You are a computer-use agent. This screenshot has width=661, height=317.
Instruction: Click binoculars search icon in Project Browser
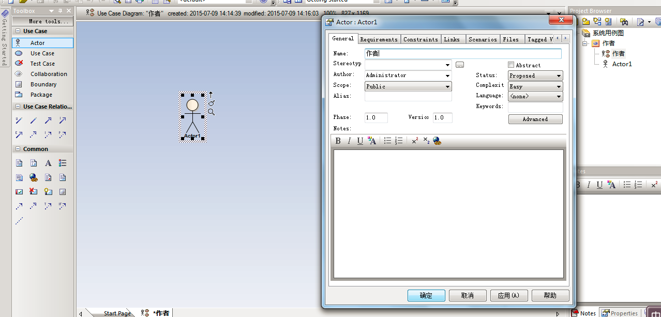coord(624,22)
